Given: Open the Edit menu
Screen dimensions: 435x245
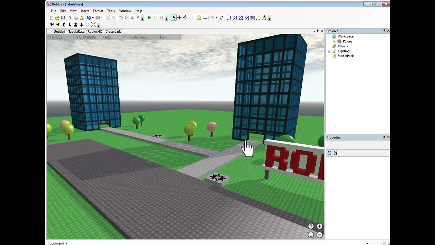Looking at the screenshot, I should 63,11.
